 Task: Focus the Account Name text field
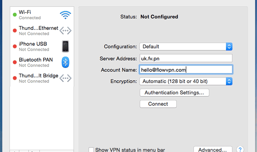pos(185,70)
